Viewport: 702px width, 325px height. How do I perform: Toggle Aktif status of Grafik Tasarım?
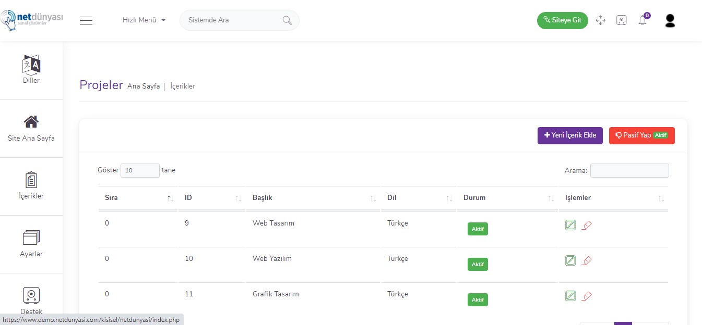point(478,300)
